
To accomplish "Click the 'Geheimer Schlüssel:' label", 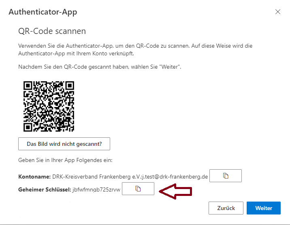I will coord(45,189).
